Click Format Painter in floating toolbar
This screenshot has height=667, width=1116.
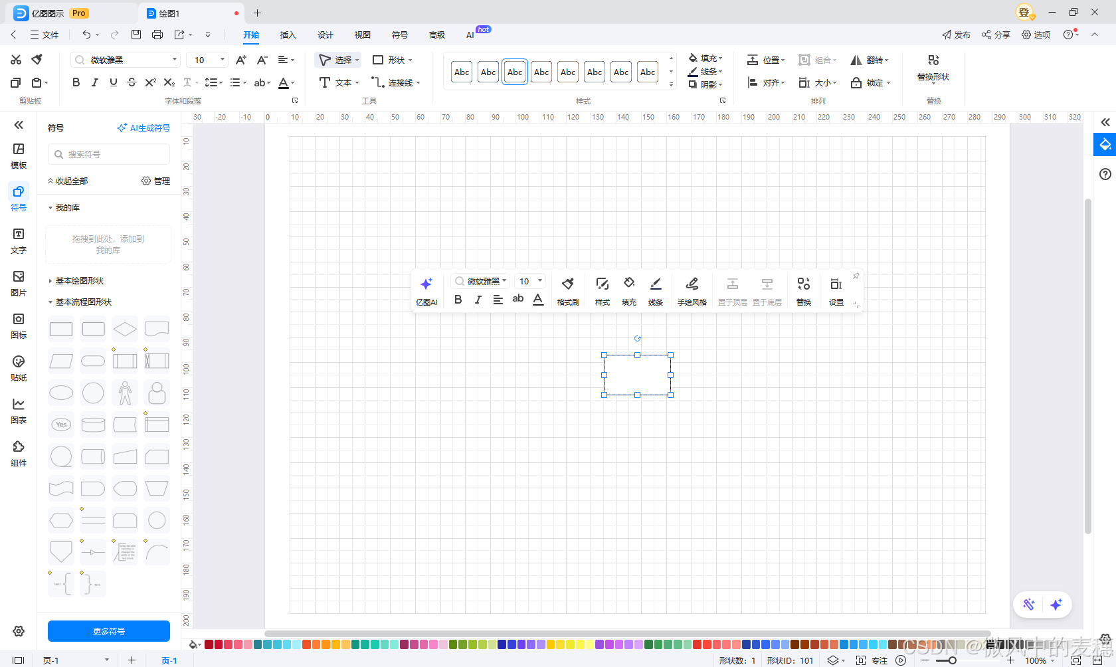(568, 290)
